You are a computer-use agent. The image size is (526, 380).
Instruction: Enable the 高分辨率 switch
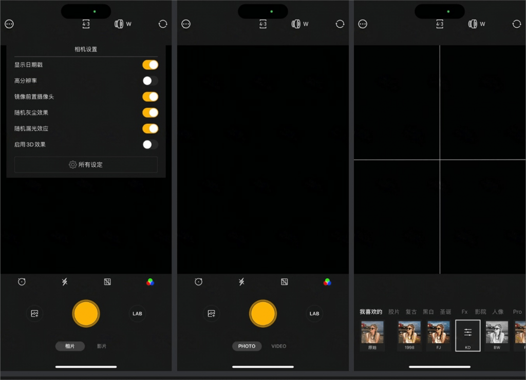[150, 81]
